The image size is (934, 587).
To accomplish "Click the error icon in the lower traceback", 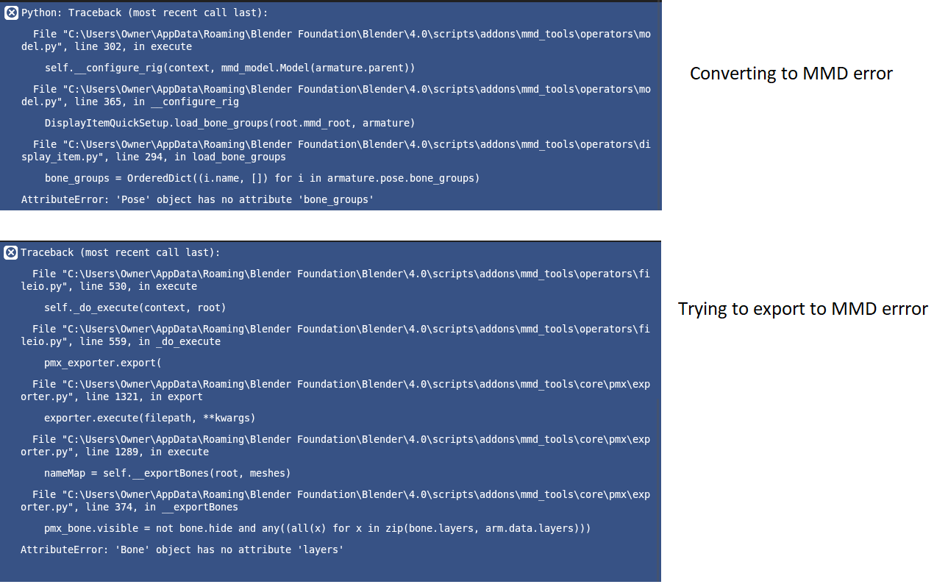I will (11, 252).
